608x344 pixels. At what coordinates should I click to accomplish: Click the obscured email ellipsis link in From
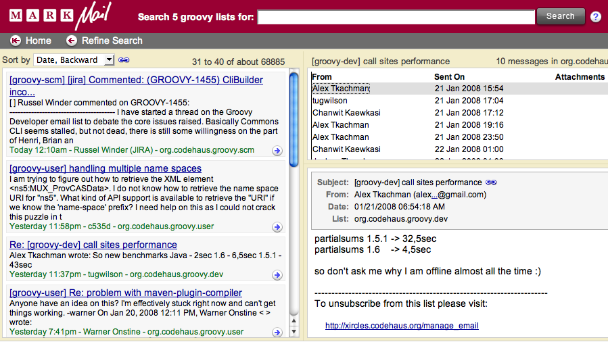(x=434, y=195)
